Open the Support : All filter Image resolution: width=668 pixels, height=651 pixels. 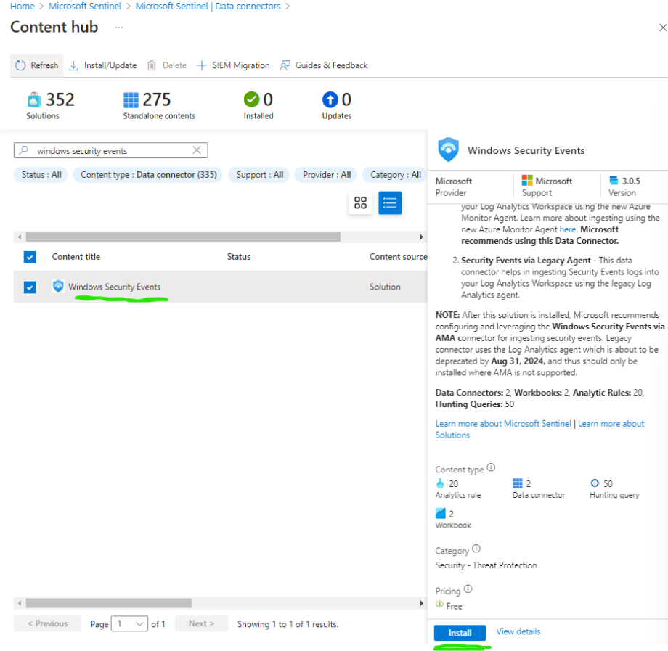point(259,175)
